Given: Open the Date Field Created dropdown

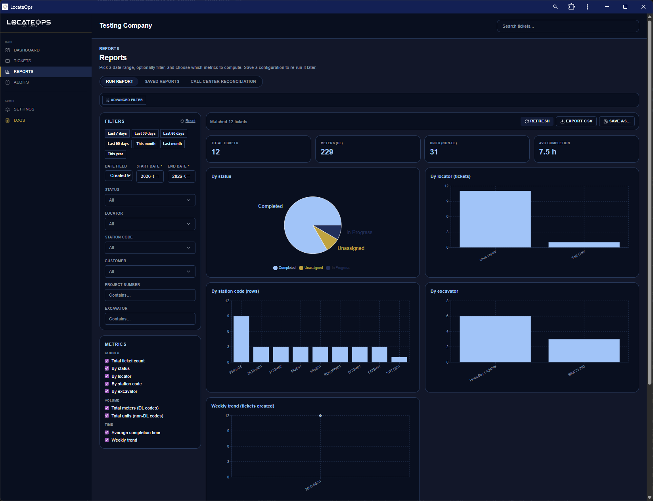Looking at the screenshot, I should pos(119,176).
